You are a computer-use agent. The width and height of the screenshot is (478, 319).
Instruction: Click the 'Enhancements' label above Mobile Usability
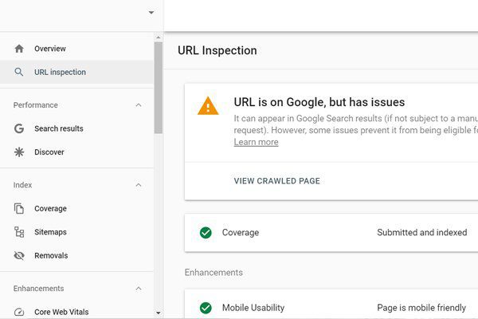tap(214, 272)
